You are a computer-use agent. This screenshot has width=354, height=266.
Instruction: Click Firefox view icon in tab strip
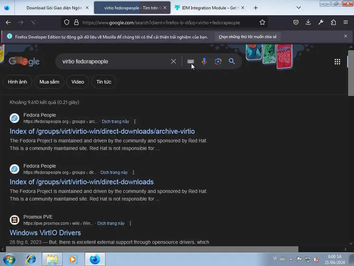[x=7, y=8]
